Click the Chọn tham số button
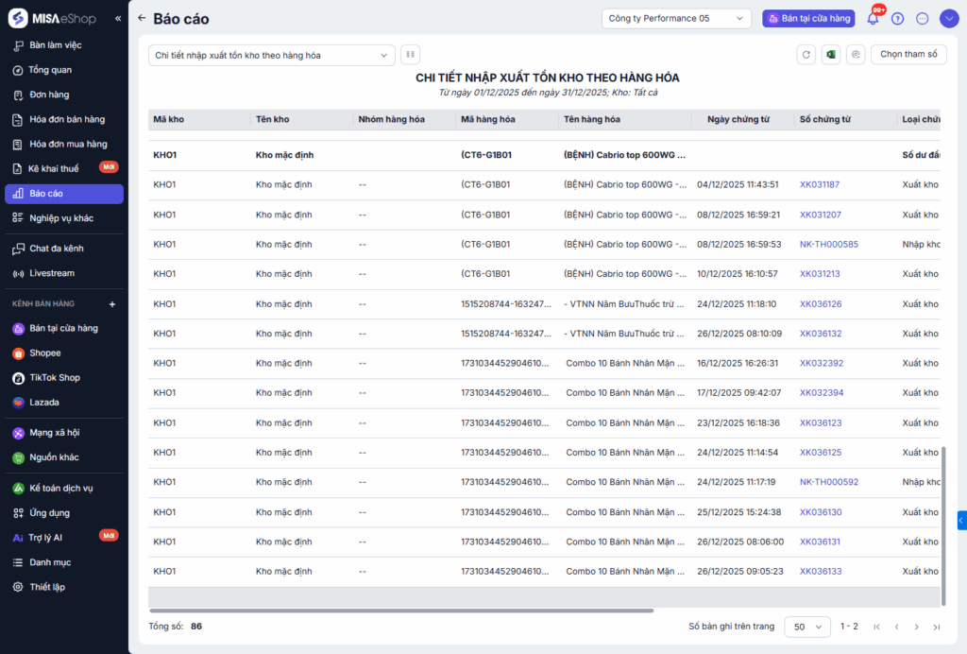Viewport: 967px width, 654px height. click(908, 55)
